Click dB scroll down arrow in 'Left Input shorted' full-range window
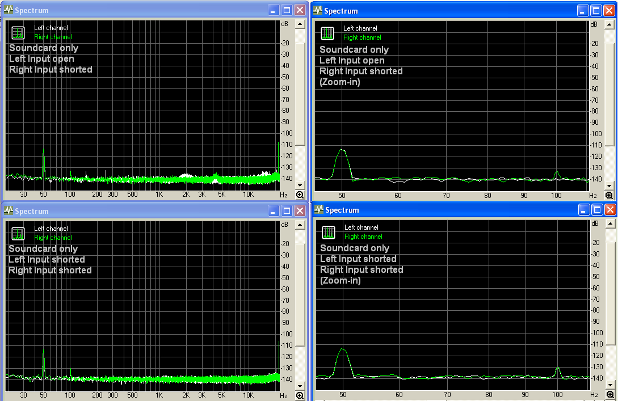 click(x=300, y=386)
